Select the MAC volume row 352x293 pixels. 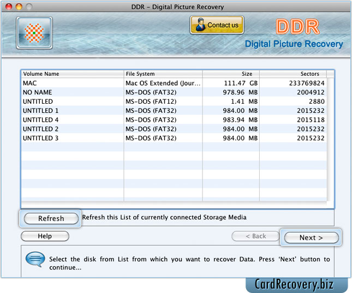click(174, 83)
